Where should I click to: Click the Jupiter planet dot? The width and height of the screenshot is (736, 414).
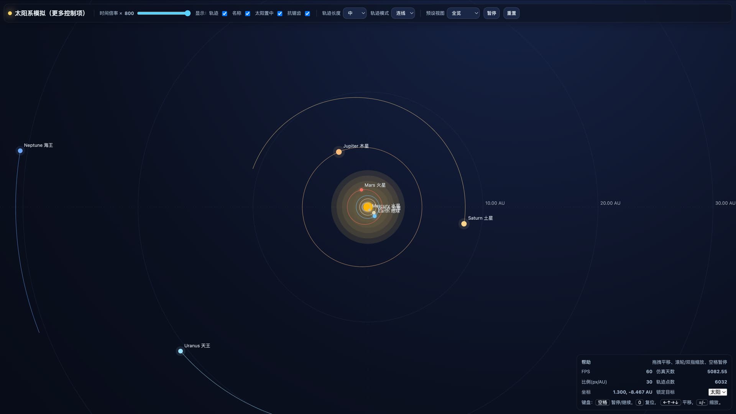[339, 152]
